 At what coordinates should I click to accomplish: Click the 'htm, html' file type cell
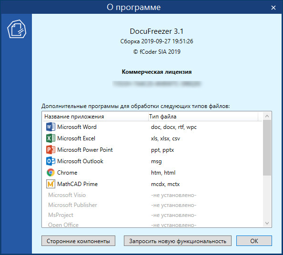(x=163, y=173)
